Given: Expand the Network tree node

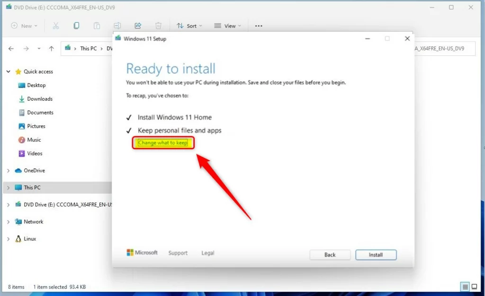Looking at the screenshot, I should [x=9, y=222].
